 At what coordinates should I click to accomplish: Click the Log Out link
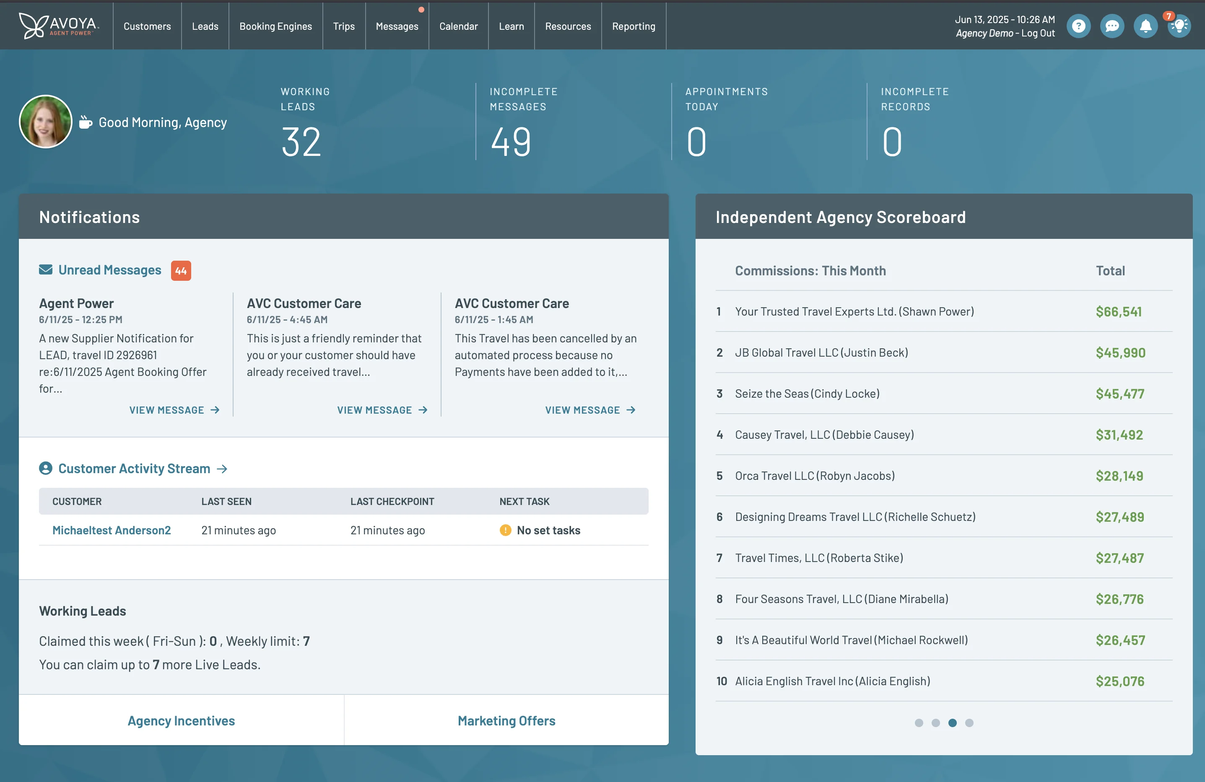point(1038,34)
